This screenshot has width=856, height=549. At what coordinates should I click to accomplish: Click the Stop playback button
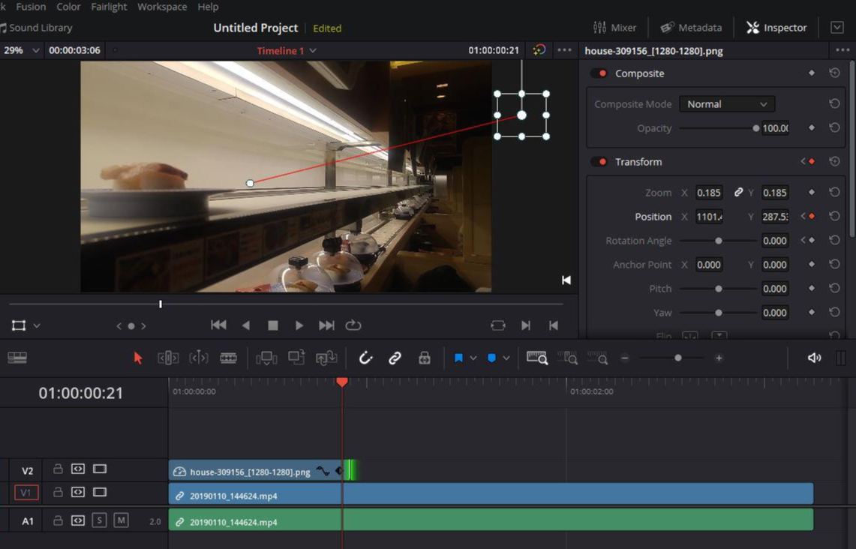(x=273, y=325)
